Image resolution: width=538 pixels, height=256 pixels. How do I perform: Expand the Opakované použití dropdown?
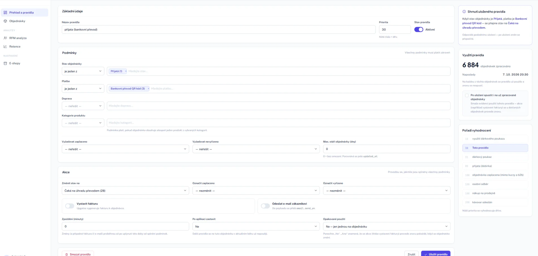click(387, 226)
